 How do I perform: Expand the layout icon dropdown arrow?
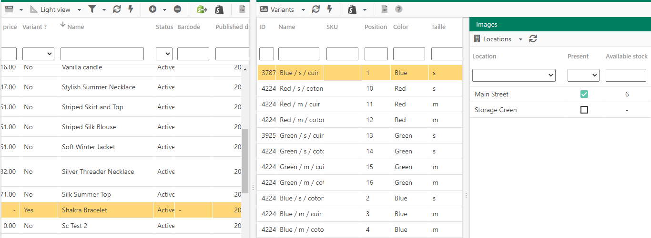coord(21,10)
